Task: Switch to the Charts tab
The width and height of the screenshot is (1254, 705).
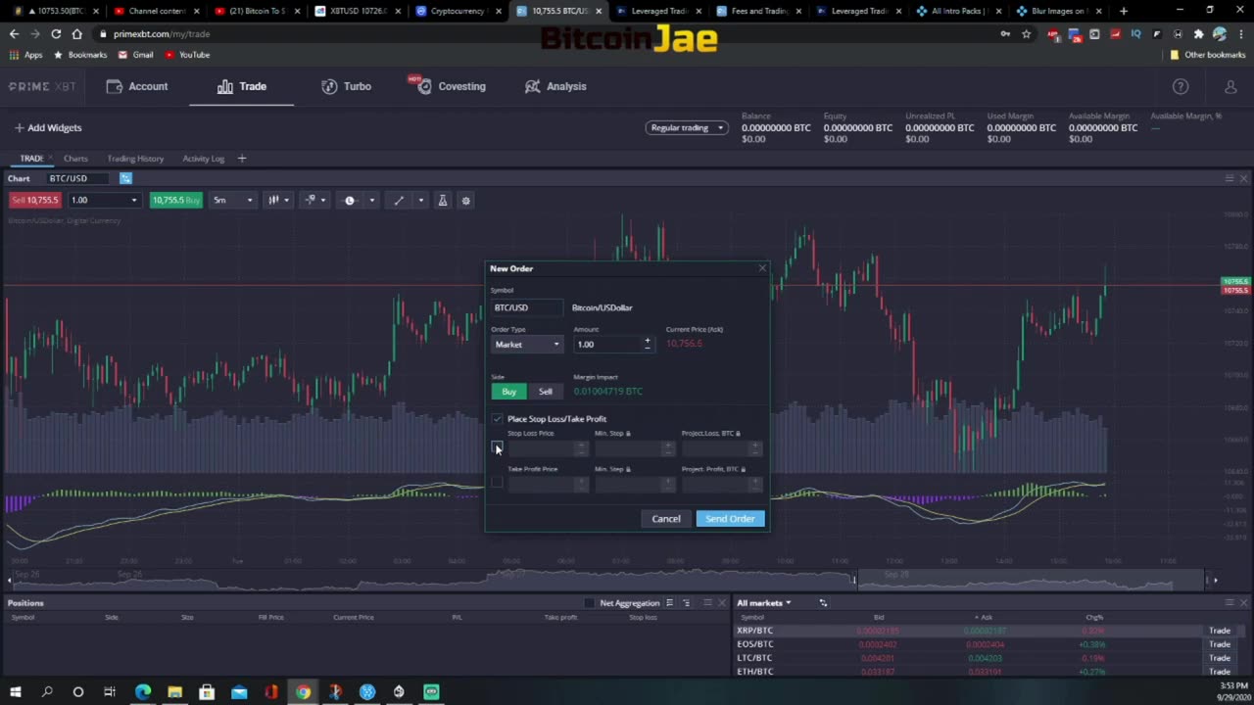Action: 75,159
